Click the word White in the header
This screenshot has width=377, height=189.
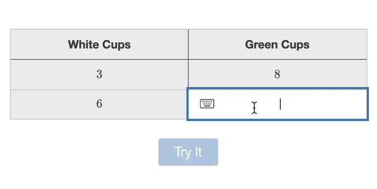83,44
